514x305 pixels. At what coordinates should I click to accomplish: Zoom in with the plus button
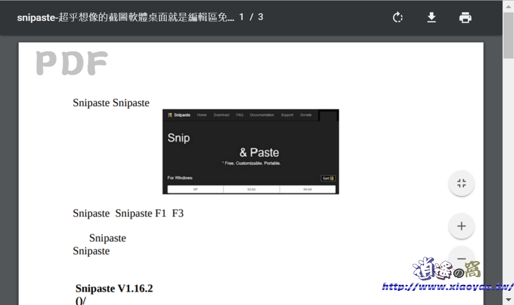click(461, 226)
